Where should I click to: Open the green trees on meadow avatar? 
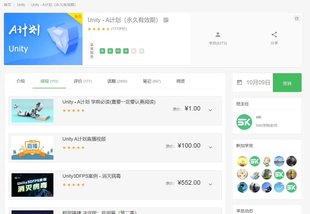coord(267,174)
